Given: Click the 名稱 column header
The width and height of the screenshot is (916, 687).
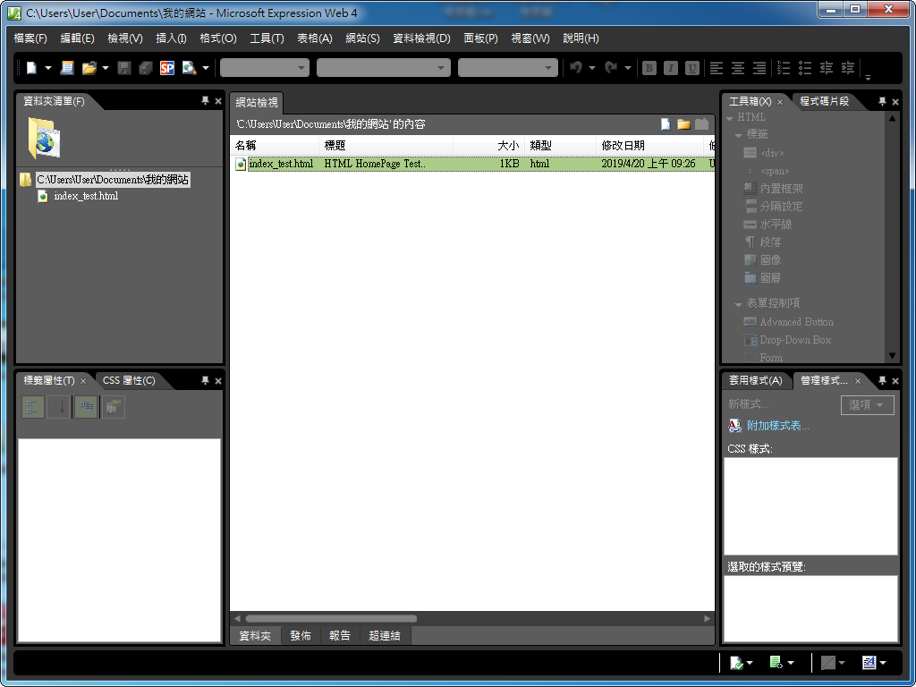Looking at the screenshot, I should (x=275, y=146).
